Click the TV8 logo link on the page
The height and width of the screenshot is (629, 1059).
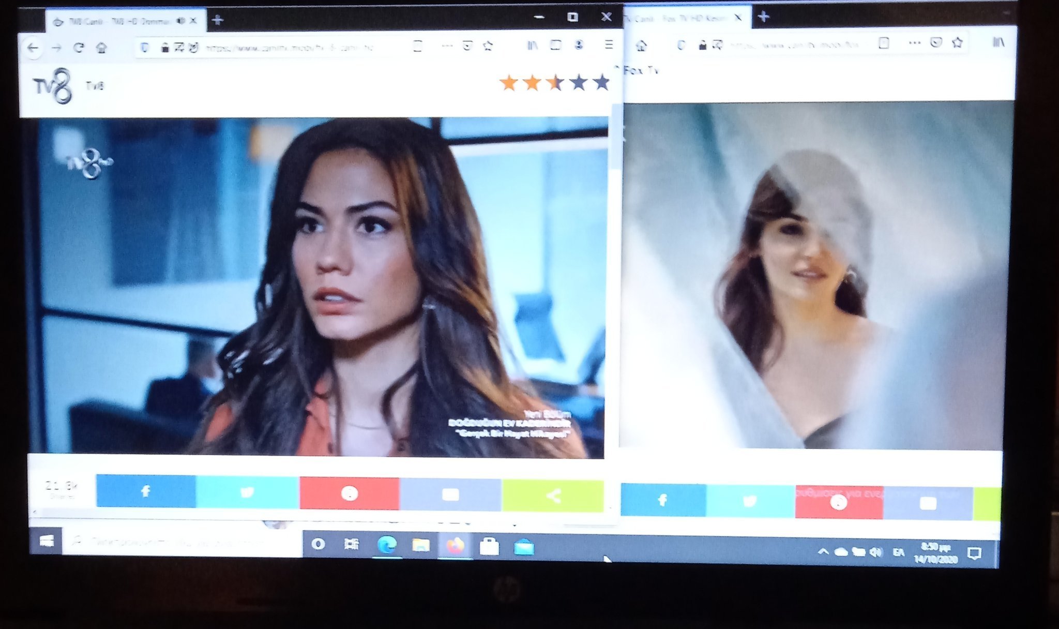pyautogui.click(x=53, y=86)
